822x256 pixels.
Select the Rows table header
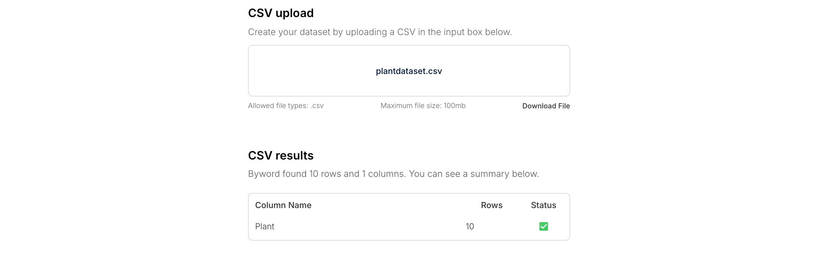pyautogui.click(x=492, y=205)
